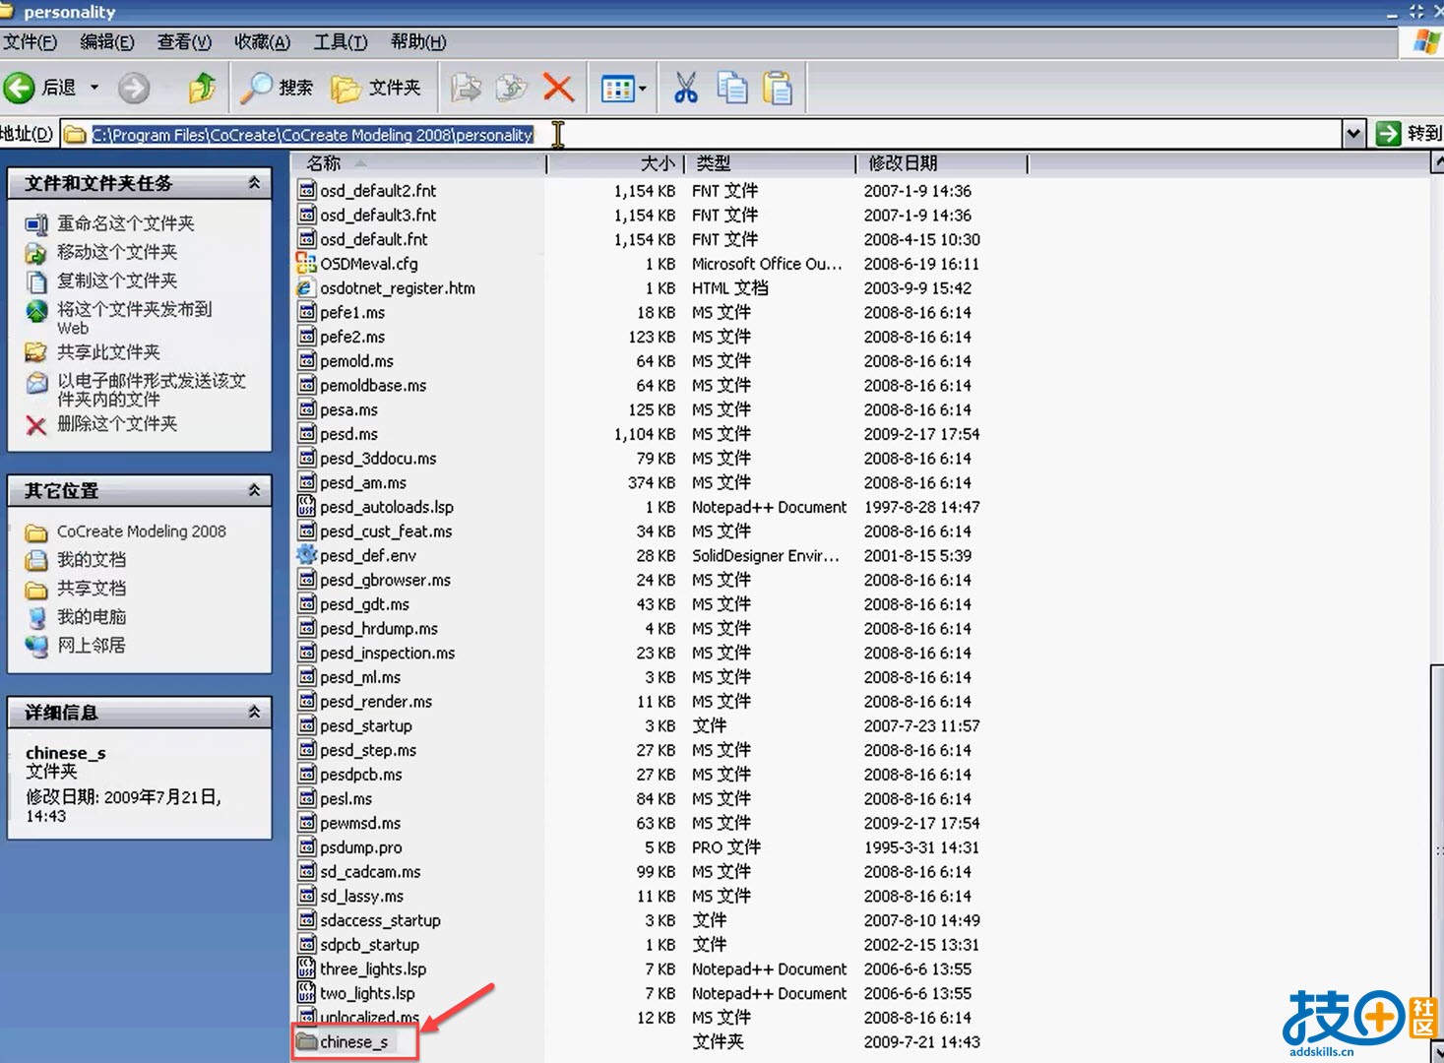This screenshot has height=1063, width=1444.
Task: Click Share this folder link
Action: (108, 352)
